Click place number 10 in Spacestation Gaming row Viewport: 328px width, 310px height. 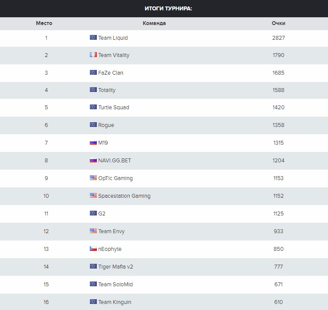46,196
